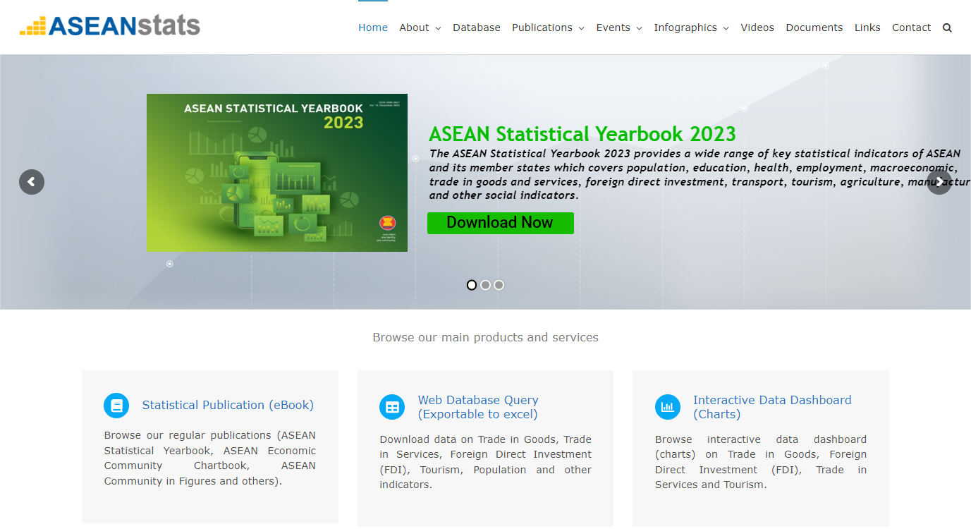Open the Documents menu item
The height and width of the screenshot is (529, 971).
(x=814, y=28)
